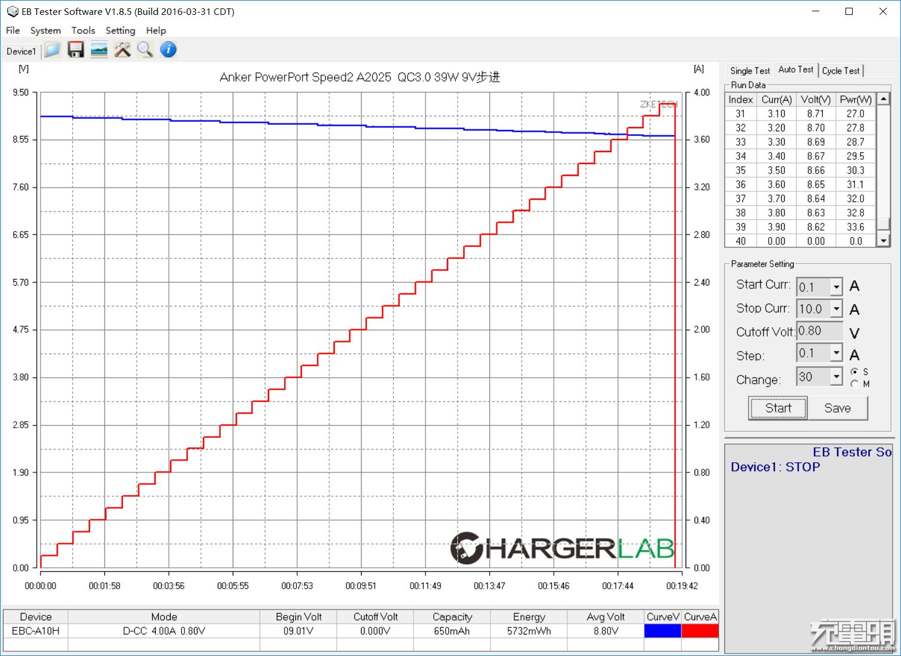Click the chart title Anker PowerPort Speed2
This screenshot has height=656, width=901.
tap(360, 77)
